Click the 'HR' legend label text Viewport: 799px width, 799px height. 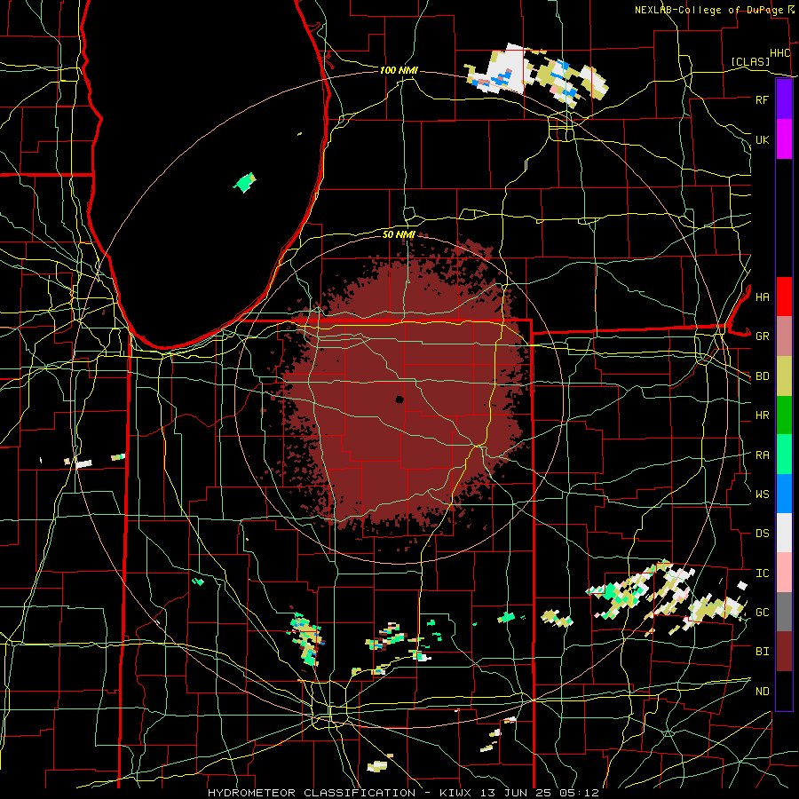(x=762, y=415)
